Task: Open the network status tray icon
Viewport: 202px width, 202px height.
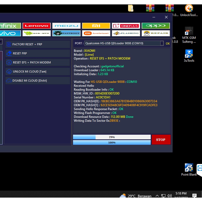Action: (163, 196)
